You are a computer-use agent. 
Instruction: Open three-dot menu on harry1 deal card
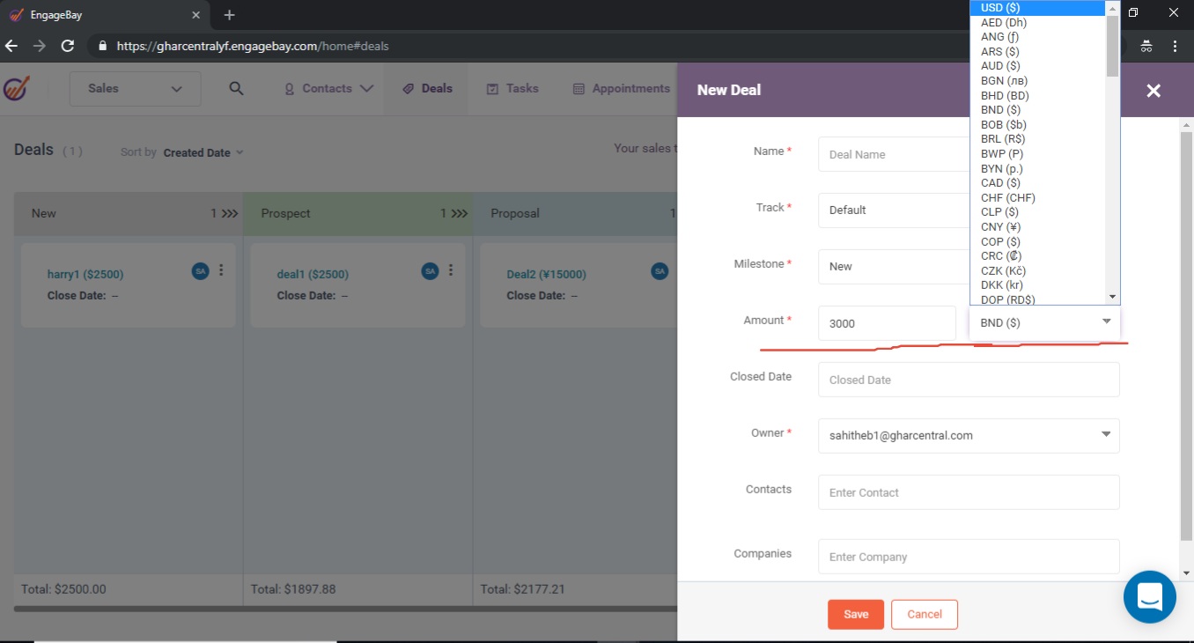pyautogui.click(x=221, y=270)
